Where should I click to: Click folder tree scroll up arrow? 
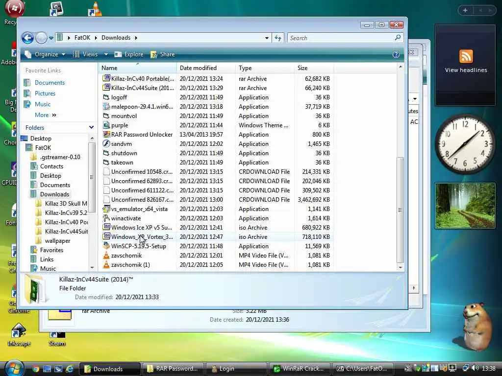pyautogui.click(x=92, y=139)
